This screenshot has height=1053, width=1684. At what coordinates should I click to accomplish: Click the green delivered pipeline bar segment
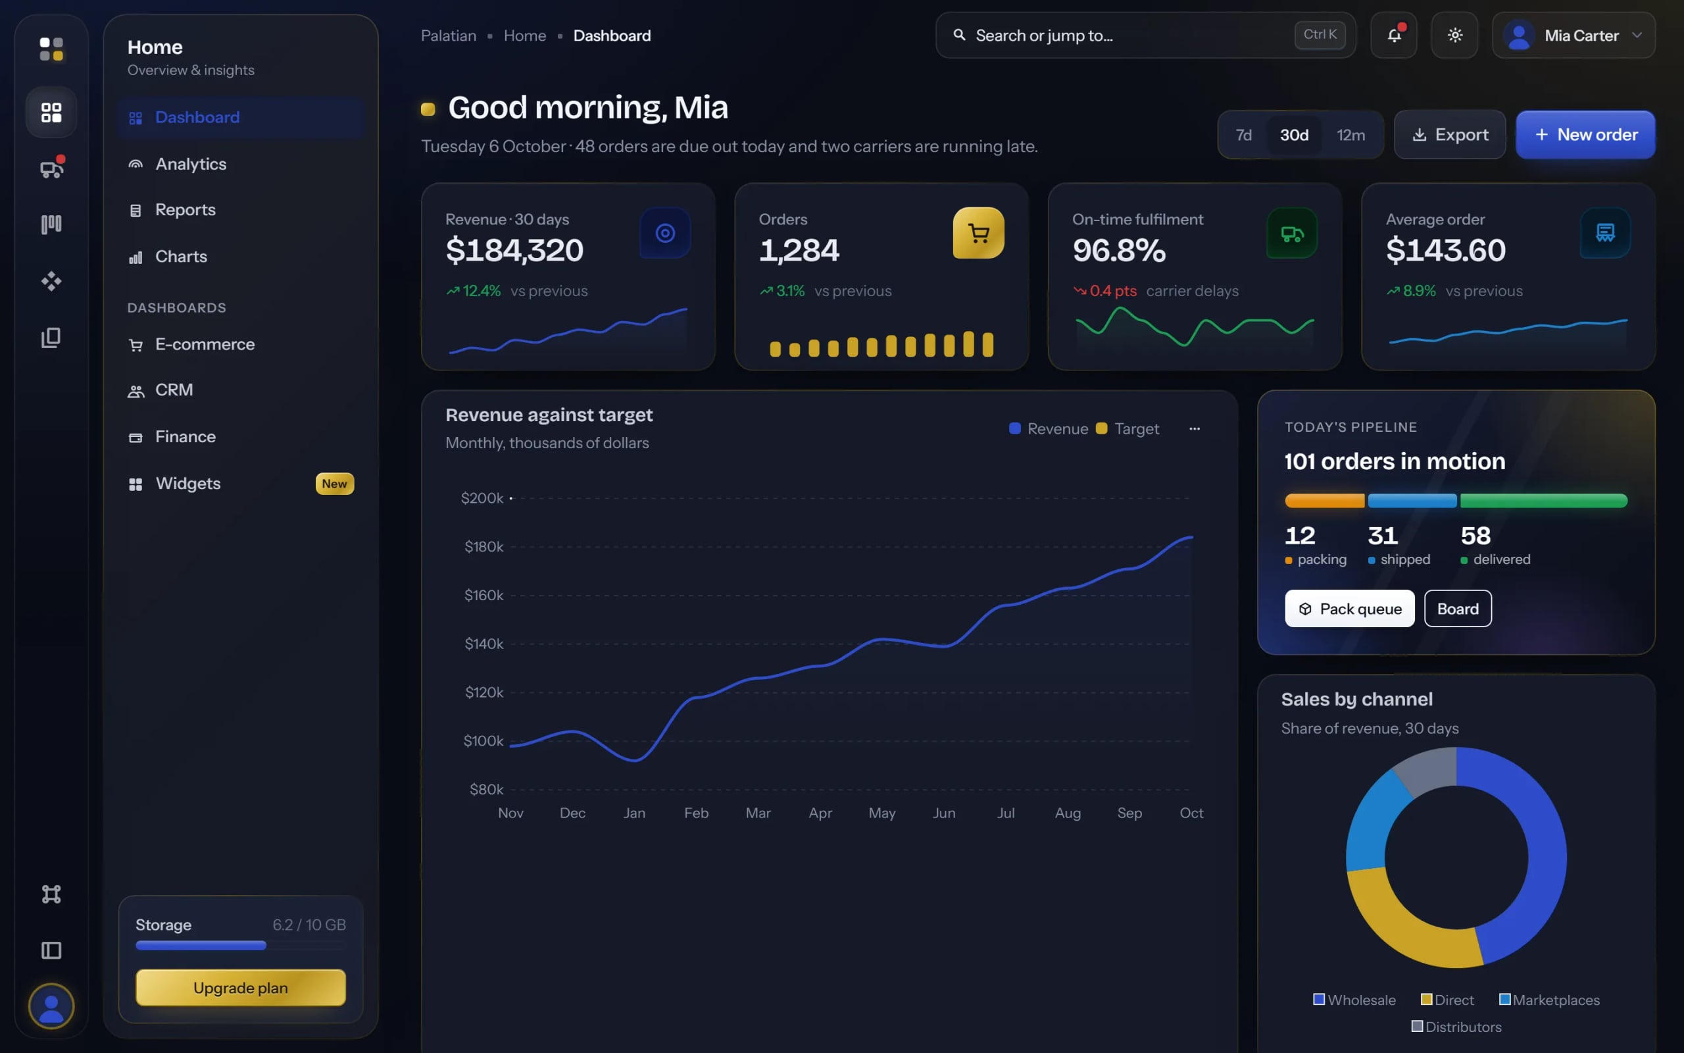[x=1543, y=501]
